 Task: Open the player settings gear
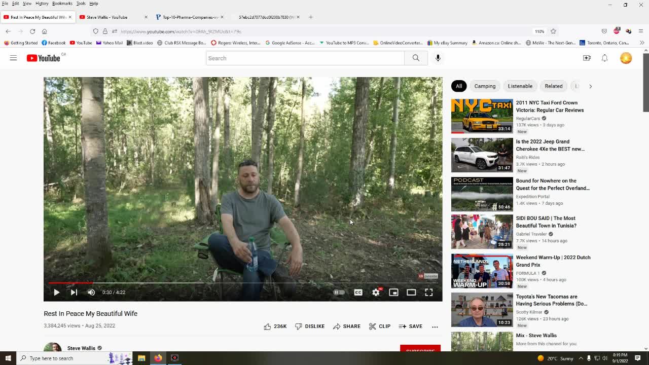376,293
